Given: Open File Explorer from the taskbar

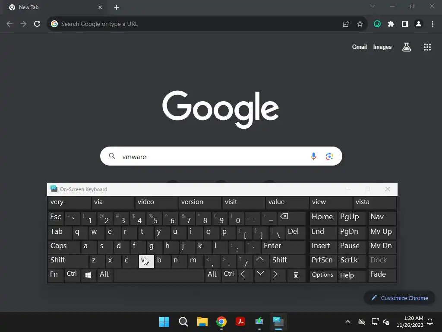Looking at the screenshot, I should [202, 322].
